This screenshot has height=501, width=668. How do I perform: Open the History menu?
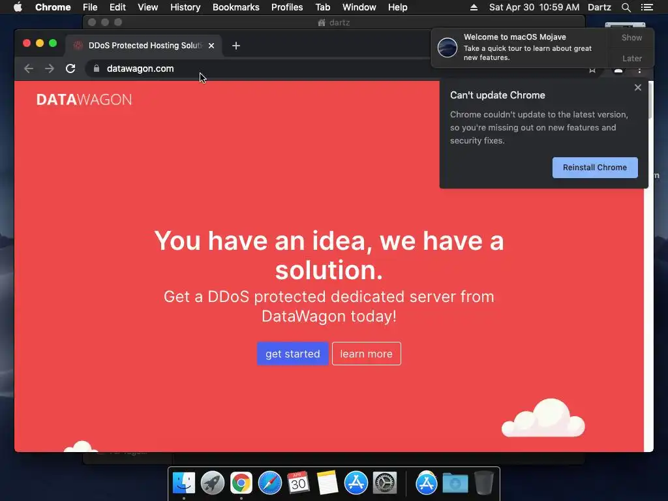point(185,7)
